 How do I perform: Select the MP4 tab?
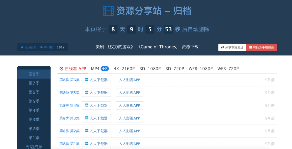click(x=100, y=69)
